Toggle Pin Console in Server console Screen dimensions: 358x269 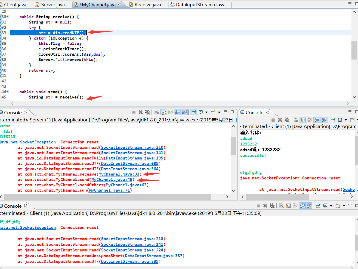[194, 112]
